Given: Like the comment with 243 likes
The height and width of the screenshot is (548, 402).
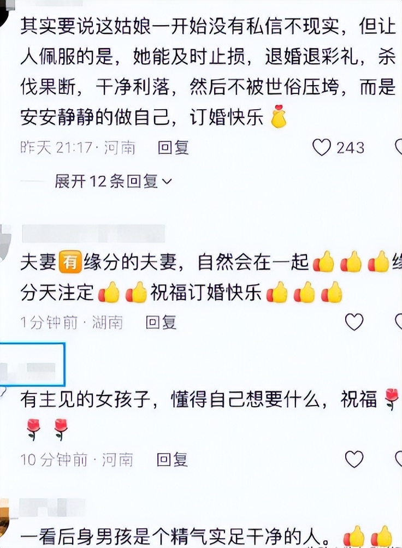Looking at the screenshot, I should point(322,147).
